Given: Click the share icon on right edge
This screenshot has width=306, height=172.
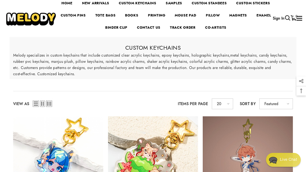Looking at the screenshot, I should click(x=301, y=81).
